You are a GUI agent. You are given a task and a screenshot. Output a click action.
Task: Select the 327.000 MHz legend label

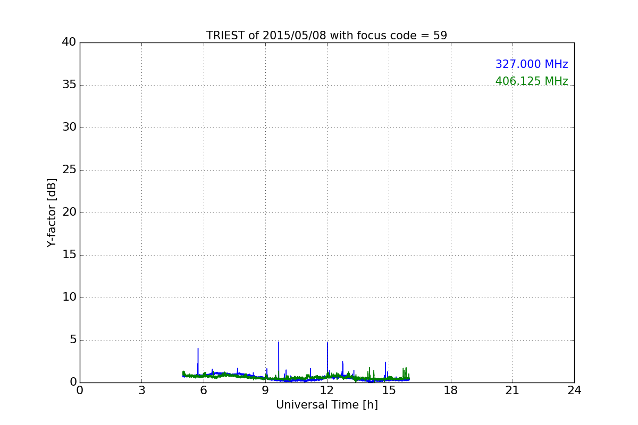point(532,64)
